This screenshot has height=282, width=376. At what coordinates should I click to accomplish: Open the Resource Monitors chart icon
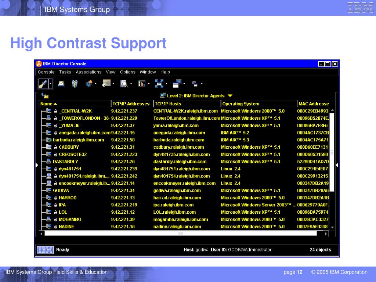coord(142,83)
